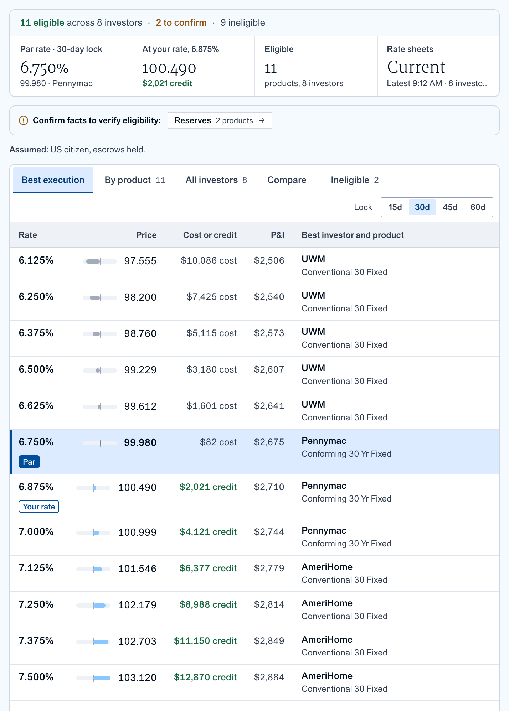Click the warning icon beside Confirm facts
509x711 pixels.
[x=24, y=120]
